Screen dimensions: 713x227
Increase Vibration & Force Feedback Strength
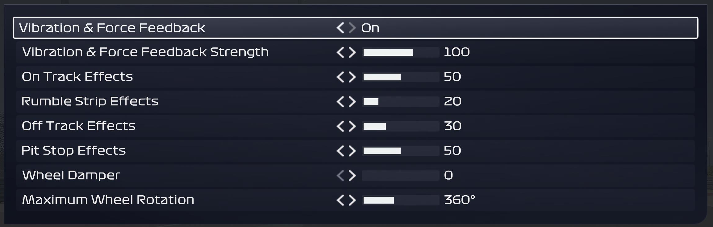[352, 52]
